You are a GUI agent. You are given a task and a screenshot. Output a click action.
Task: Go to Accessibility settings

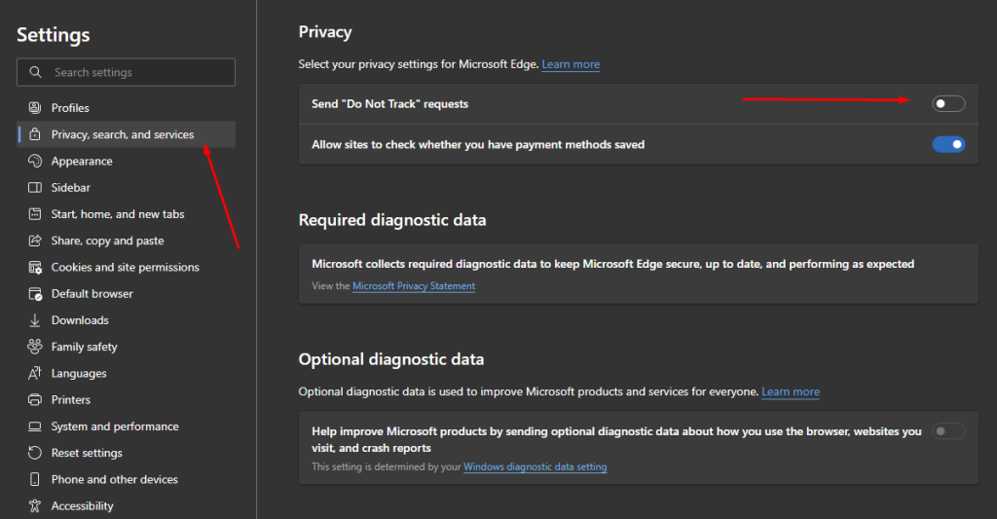[126, 505]
